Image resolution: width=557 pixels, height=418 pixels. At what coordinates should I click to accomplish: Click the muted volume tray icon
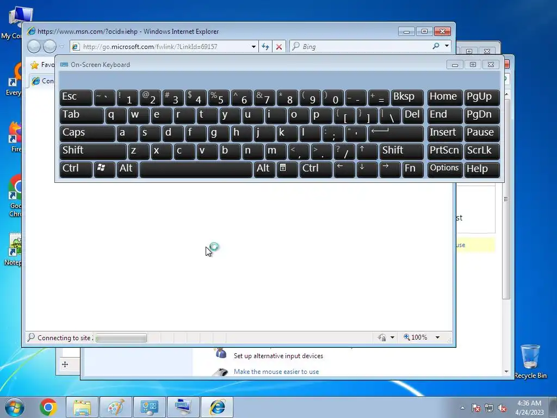(x=502, y=408)
